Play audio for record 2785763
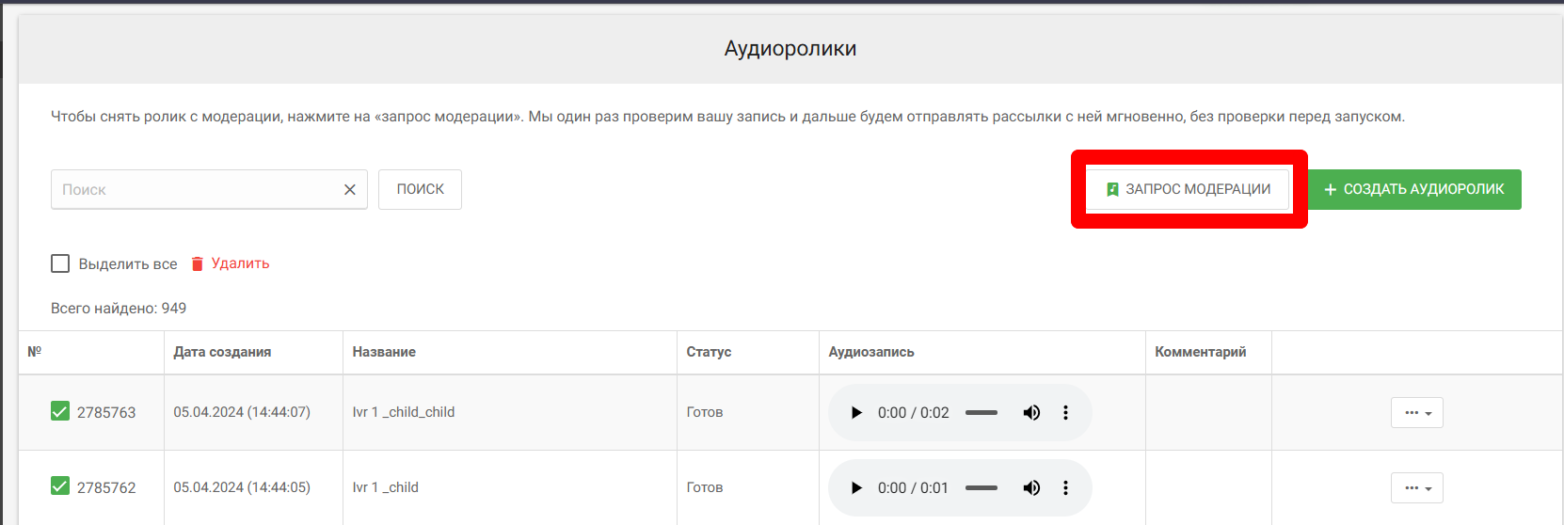1564x525 pixels. [856, 413]
